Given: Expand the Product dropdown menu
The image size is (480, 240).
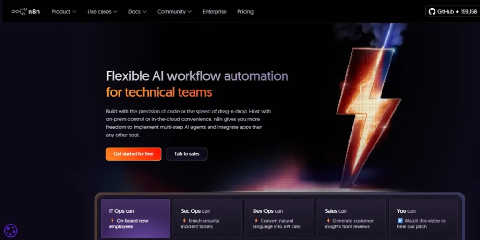Looking at the screenshot, I should (x=64, y=12).
